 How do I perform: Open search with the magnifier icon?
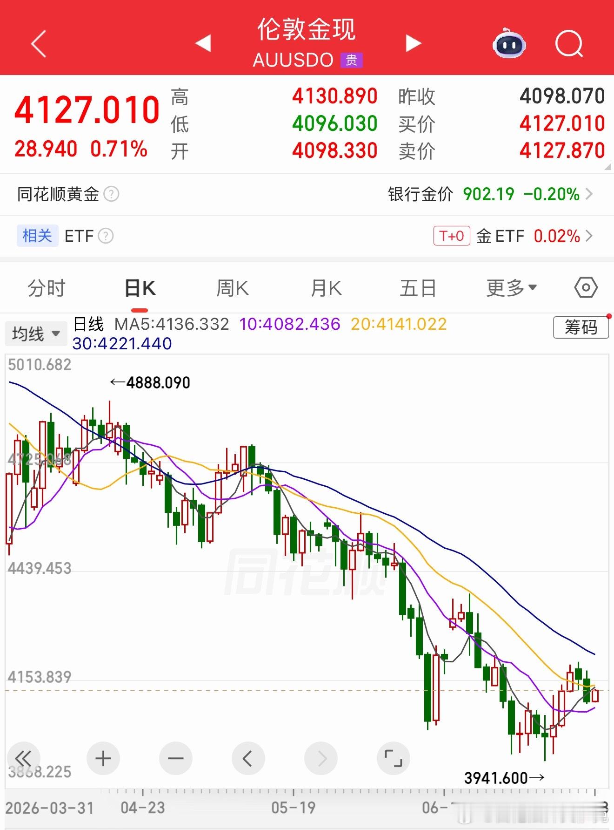(x=569, y=44)
